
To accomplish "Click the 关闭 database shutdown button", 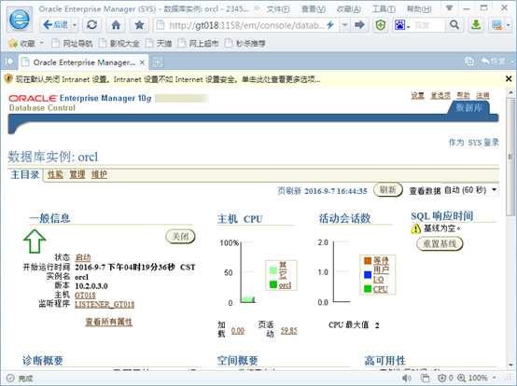I will (x=180, y=237).
